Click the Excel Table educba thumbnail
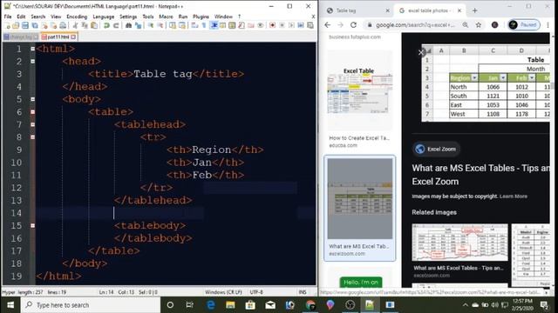 359,90
